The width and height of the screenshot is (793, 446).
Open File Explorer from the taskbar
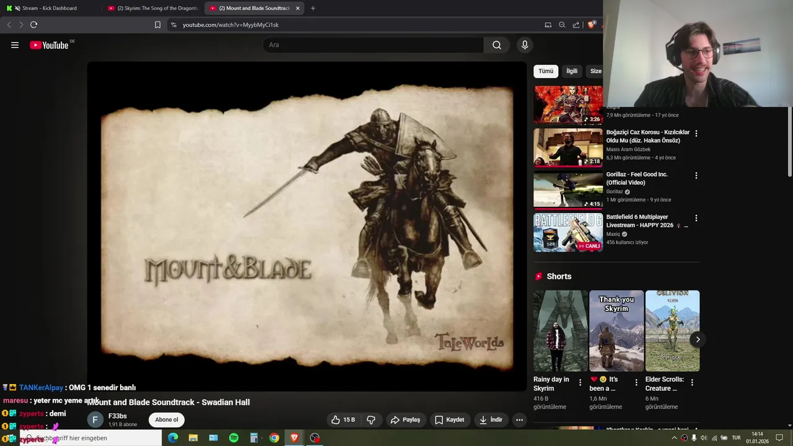[193, 438]
